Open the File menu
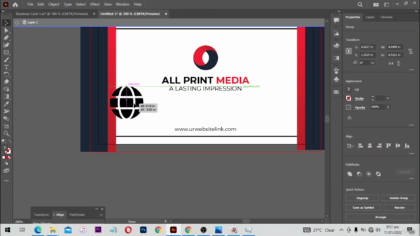420x236 pixels. click(30, 5)
